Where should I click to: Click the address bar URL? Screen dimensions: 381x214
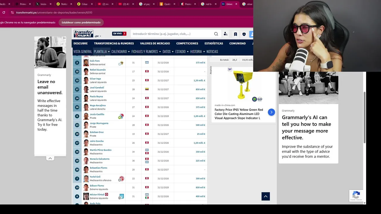(x=54, y=12)
